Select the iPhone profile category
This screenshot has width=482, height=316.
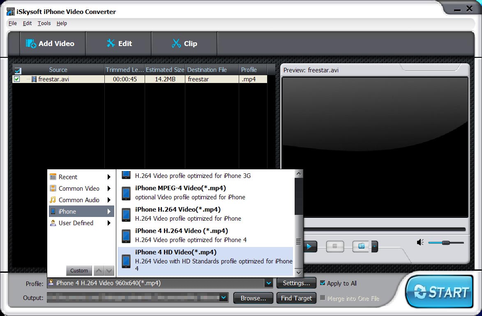(x=81, y=212)
